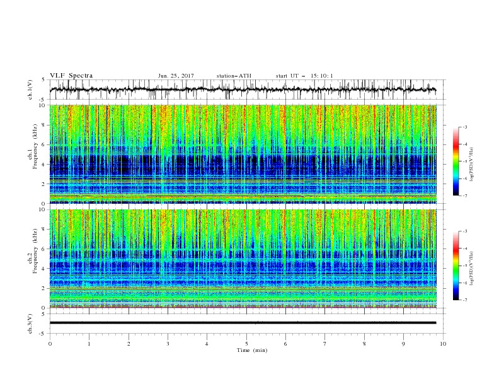Click the "Time (min)" x-axis label
Screen dimensions: 499x386
pos(252,350)
